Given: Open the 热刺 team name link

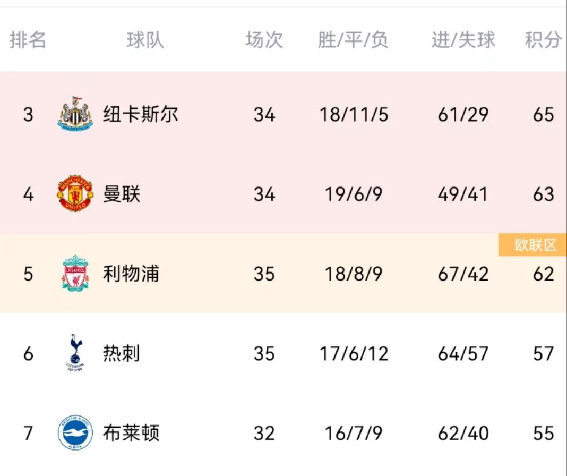Looking at the screenshot, I should coord(122,353).
